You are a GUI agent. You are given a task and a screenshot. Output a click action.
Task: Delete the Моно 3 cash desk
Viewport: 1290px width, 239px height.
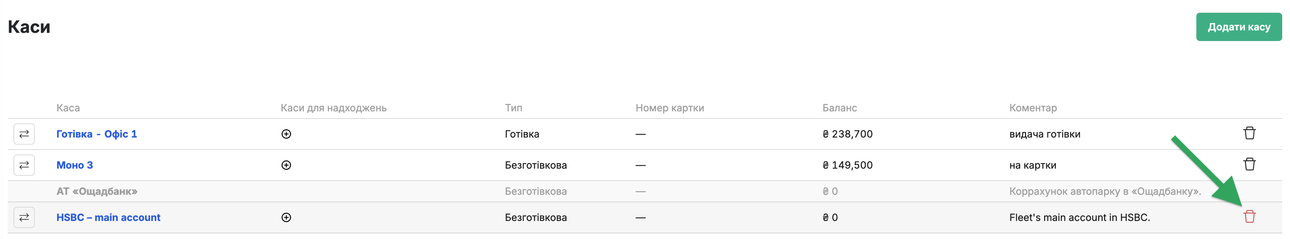(1250, 164)
